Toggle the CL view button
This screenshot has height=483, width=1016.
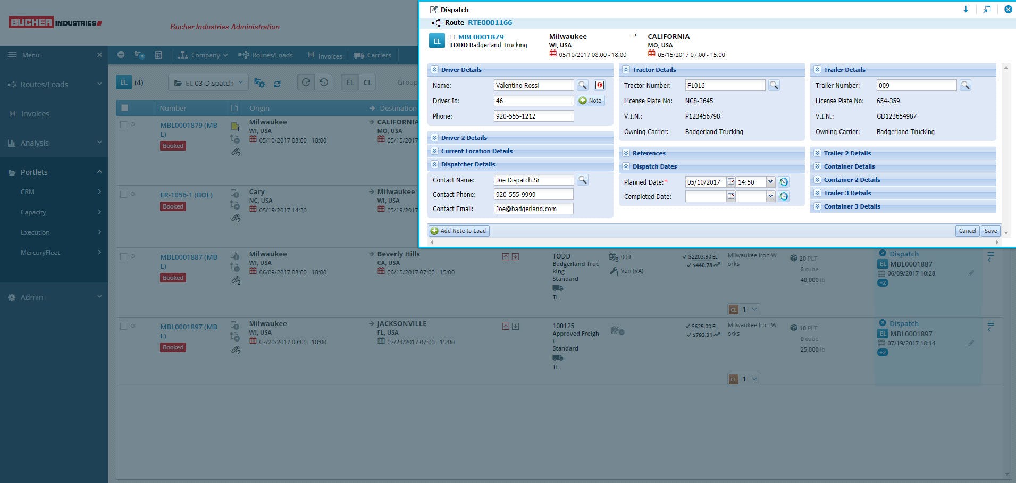click(x=367, y=82)
